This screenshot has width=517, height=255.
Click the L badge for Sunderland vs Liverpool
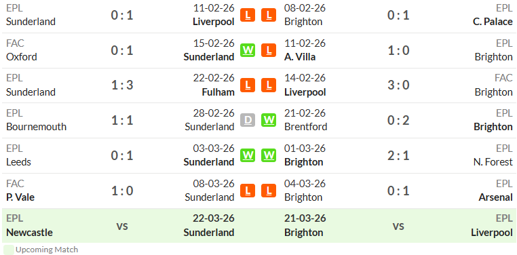point(248,15)
